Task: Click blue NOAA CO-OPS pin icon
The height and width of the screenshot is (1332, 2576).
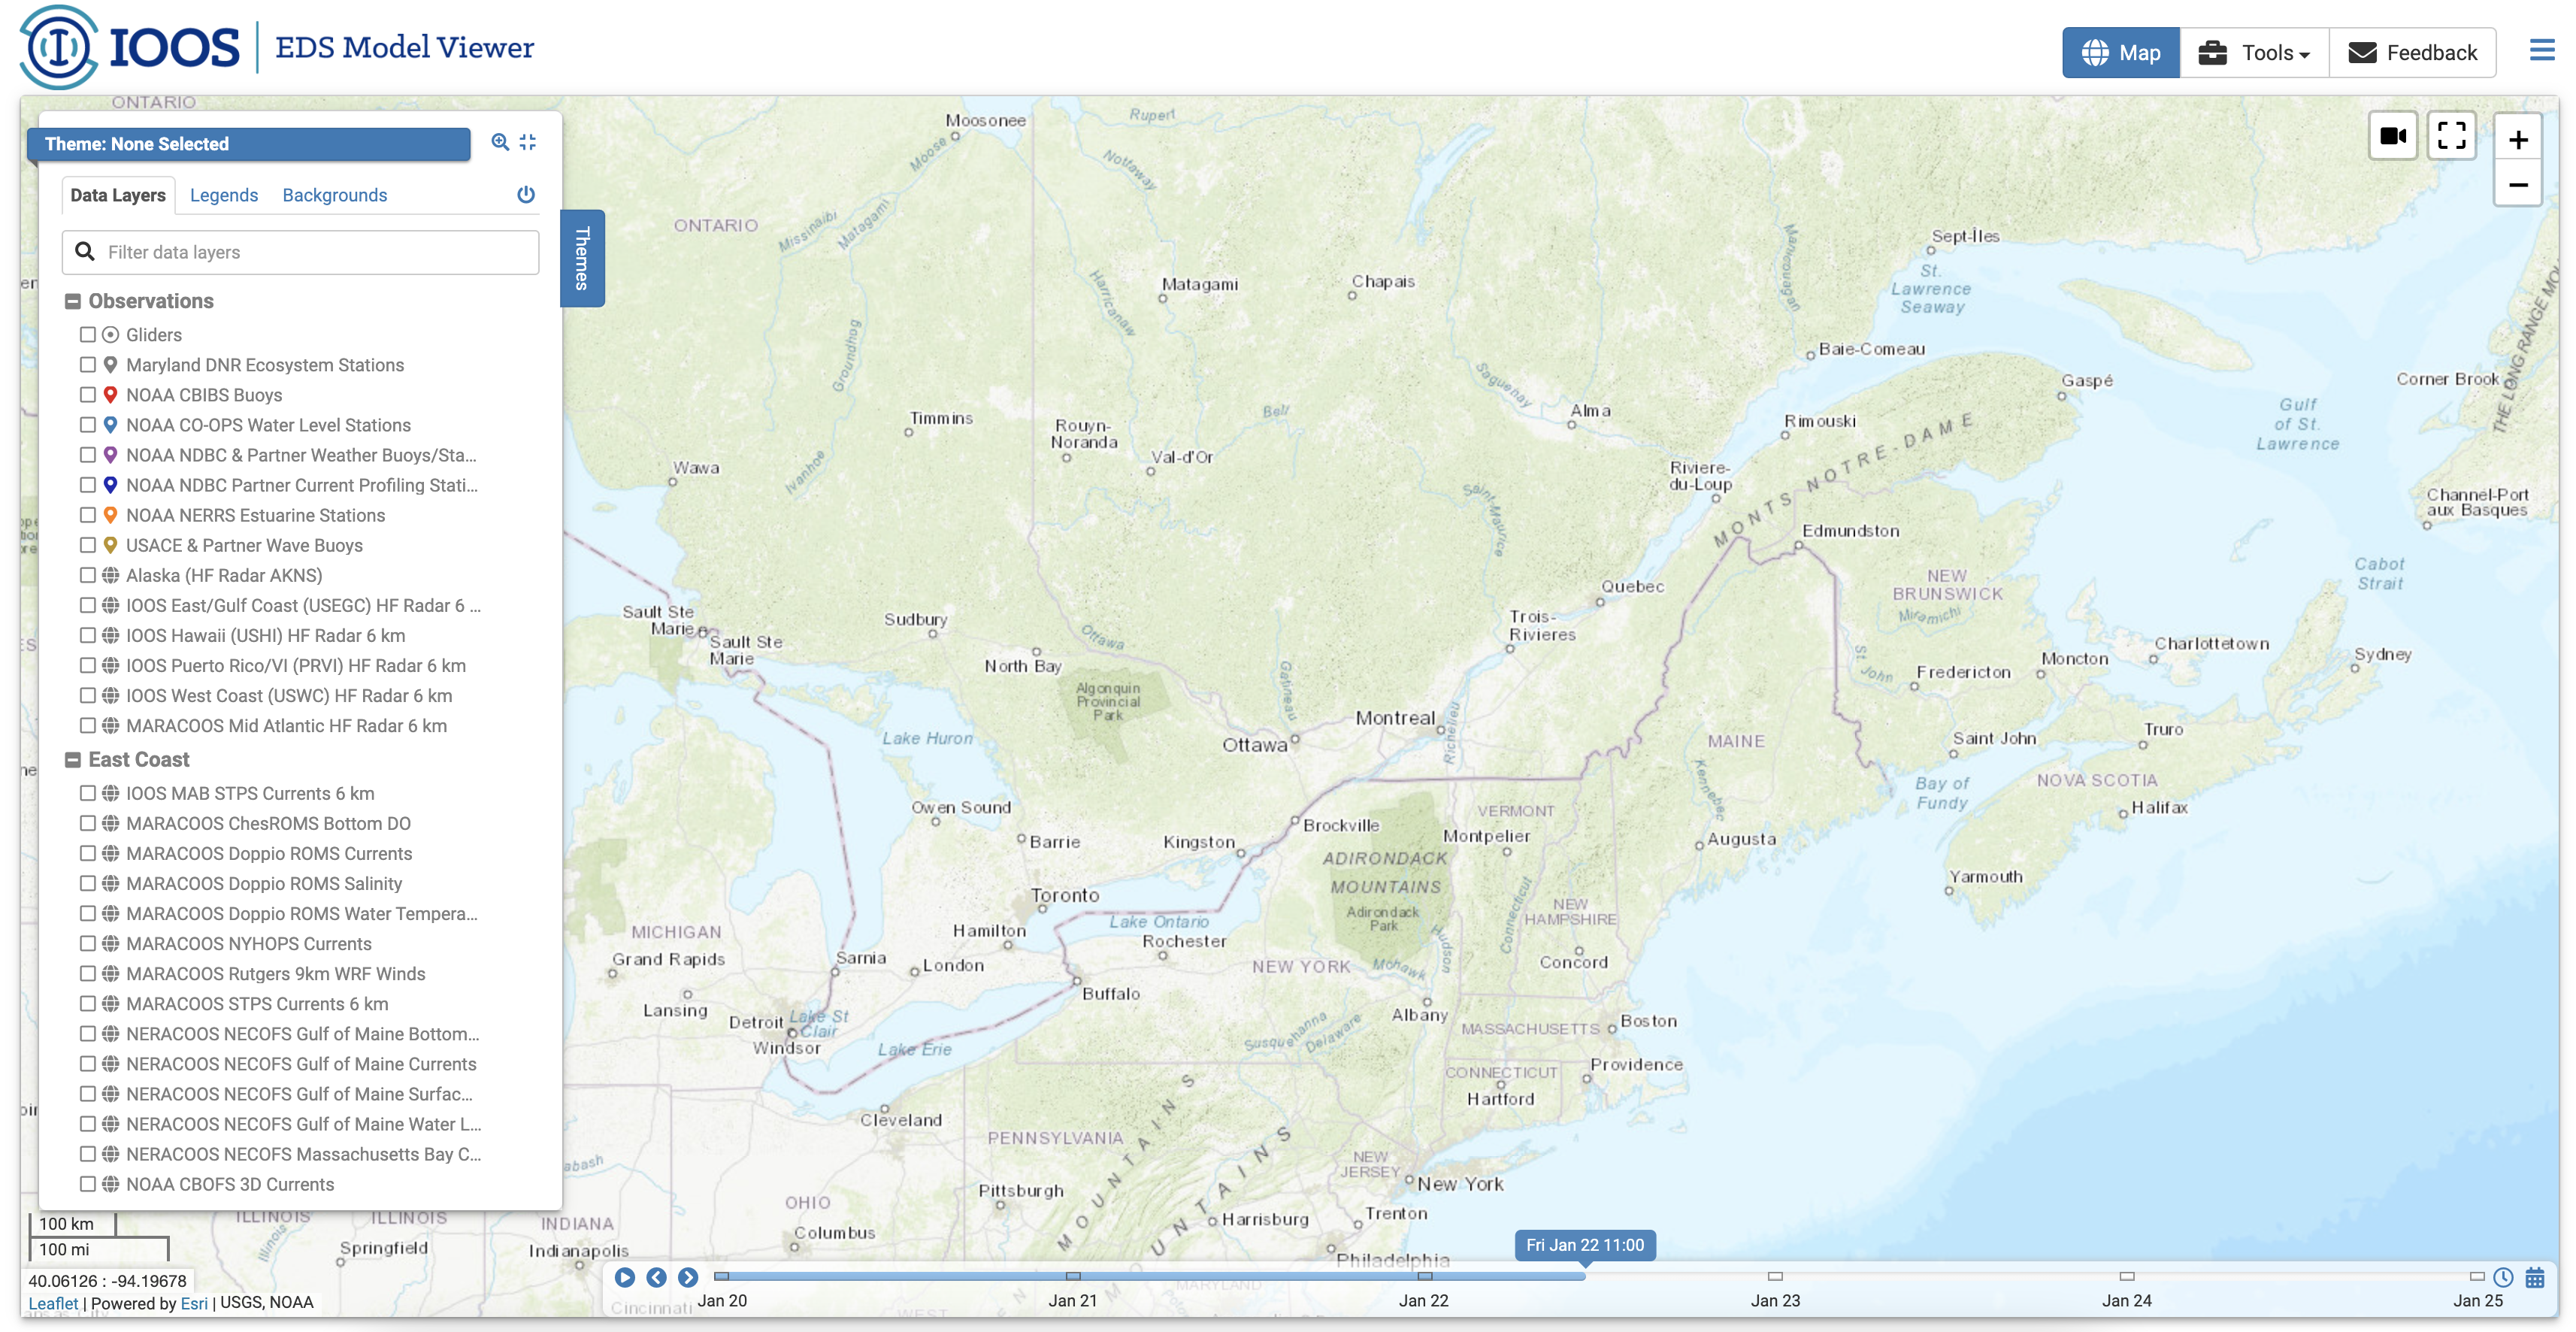Action: pyautogui.click(x=111, y=425)
